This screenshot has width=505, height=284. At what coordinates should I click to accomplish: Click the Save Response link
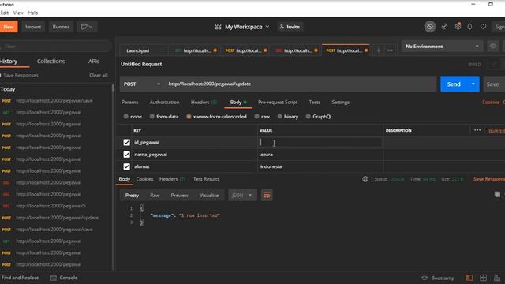[489, 179]
